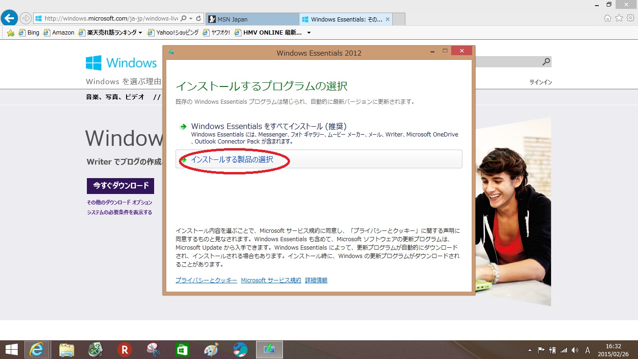Open the HMV ONLINE favorite
The image size is (638, 359).
pyautogui.click(x=268, y=33)
